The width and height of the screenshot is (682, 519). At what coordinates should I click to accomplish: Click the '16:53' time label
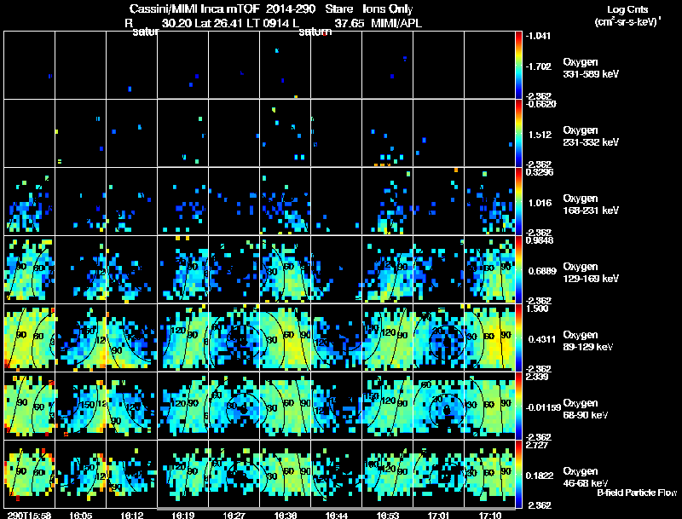click(x=388, y=515)
